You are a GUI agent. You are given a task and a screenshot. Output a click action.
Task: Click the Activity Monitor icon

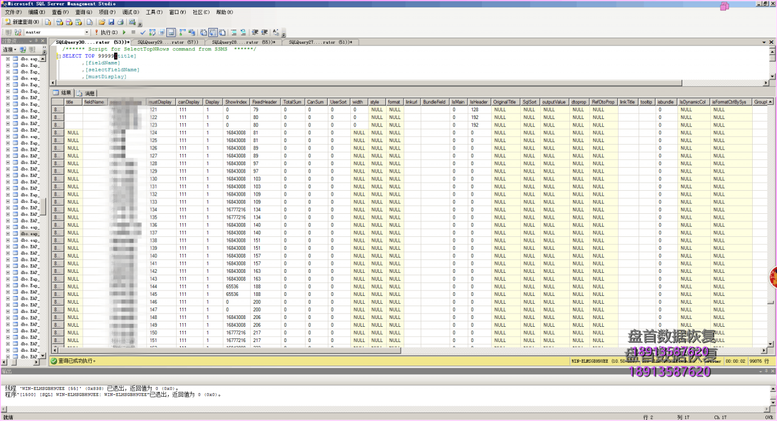pos(132,22)
